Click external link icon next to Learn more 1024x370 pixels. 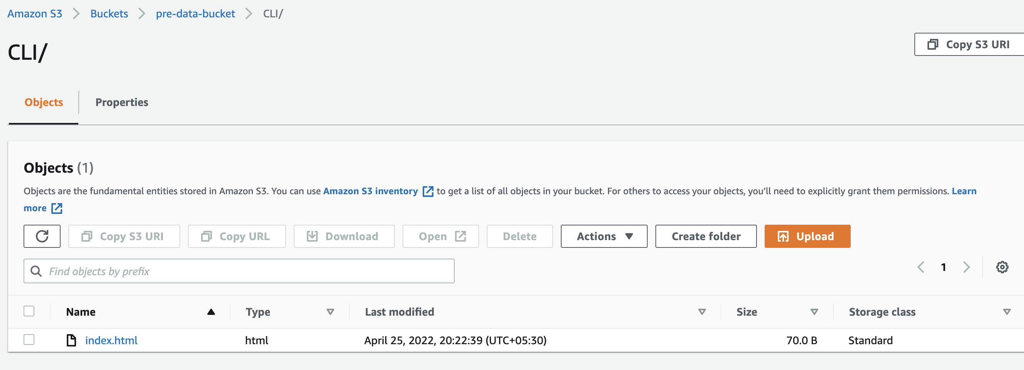click(x=57, y=209)
